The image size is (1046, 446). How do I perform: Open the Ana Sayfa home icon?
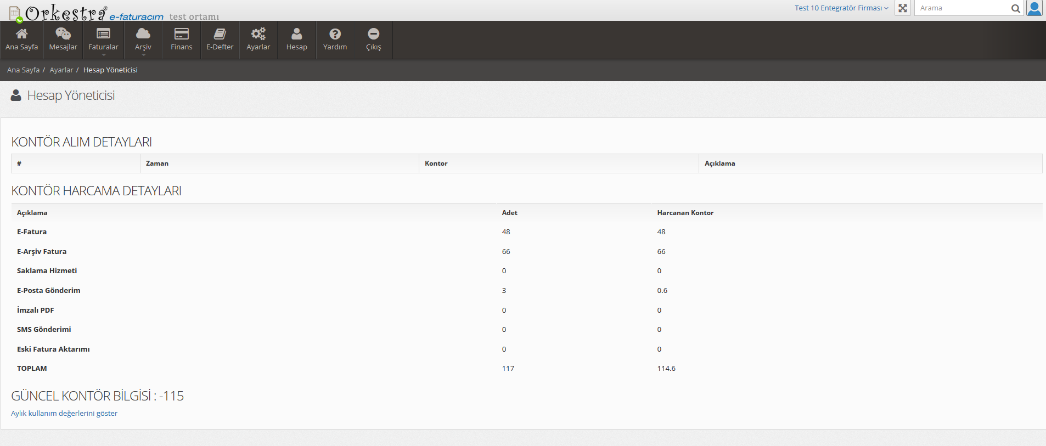coord(22,34)
